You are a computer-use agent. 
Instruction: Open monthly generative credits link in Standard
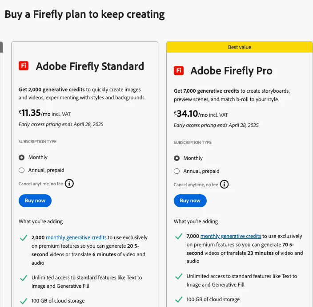(x=76, y=237)
